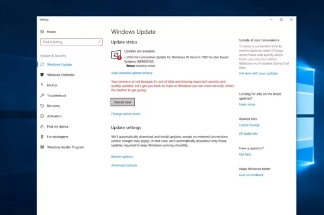The width and height of the screenshot is (324, 215).
Task: Click the search magnifier icon
Action: pos(99,42)
